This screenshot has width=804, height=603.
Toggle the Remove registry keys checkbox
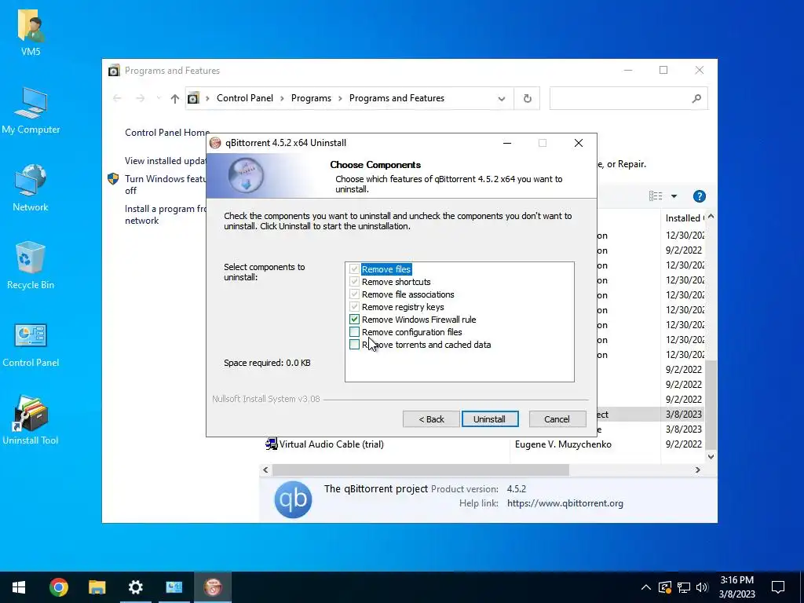pyautogui.click(x=354, y=307)
